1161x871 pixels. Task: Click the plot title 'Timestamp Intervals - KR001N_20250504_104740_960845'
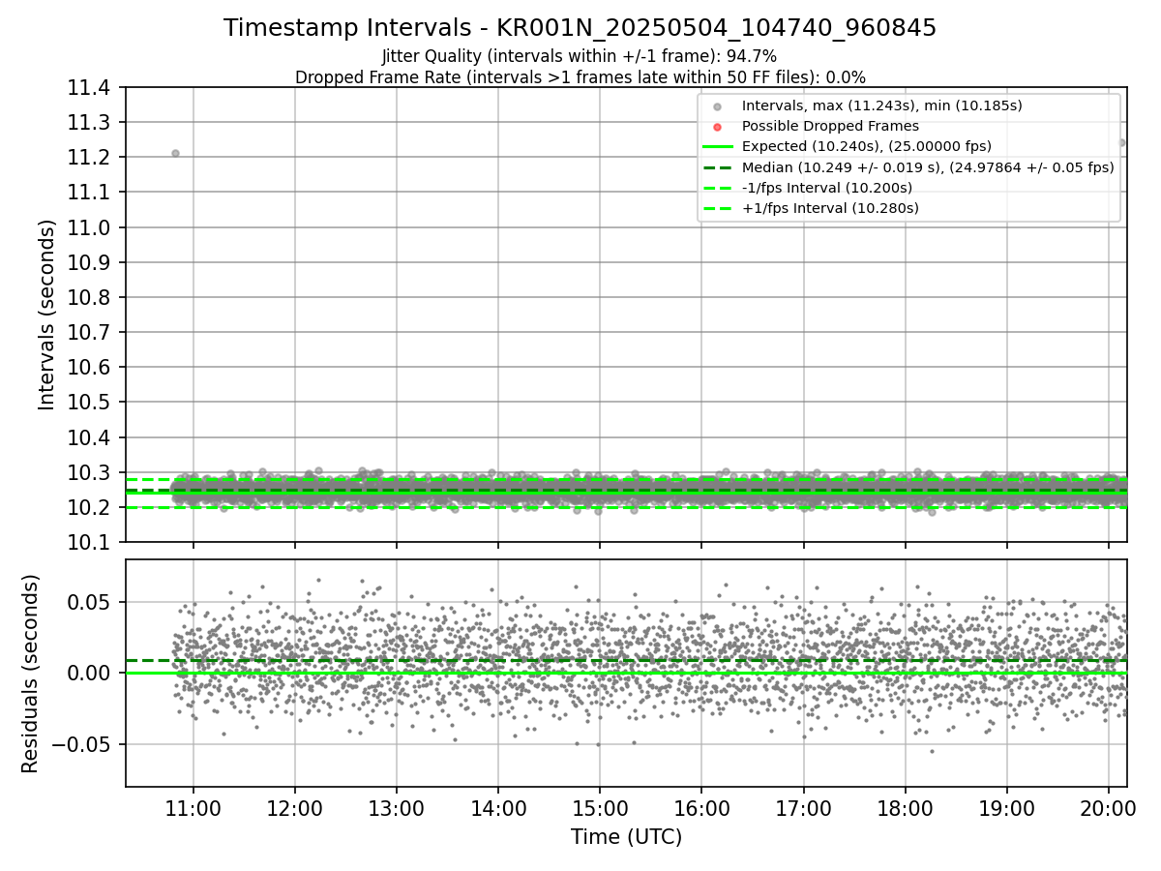[x=580, y=28]
